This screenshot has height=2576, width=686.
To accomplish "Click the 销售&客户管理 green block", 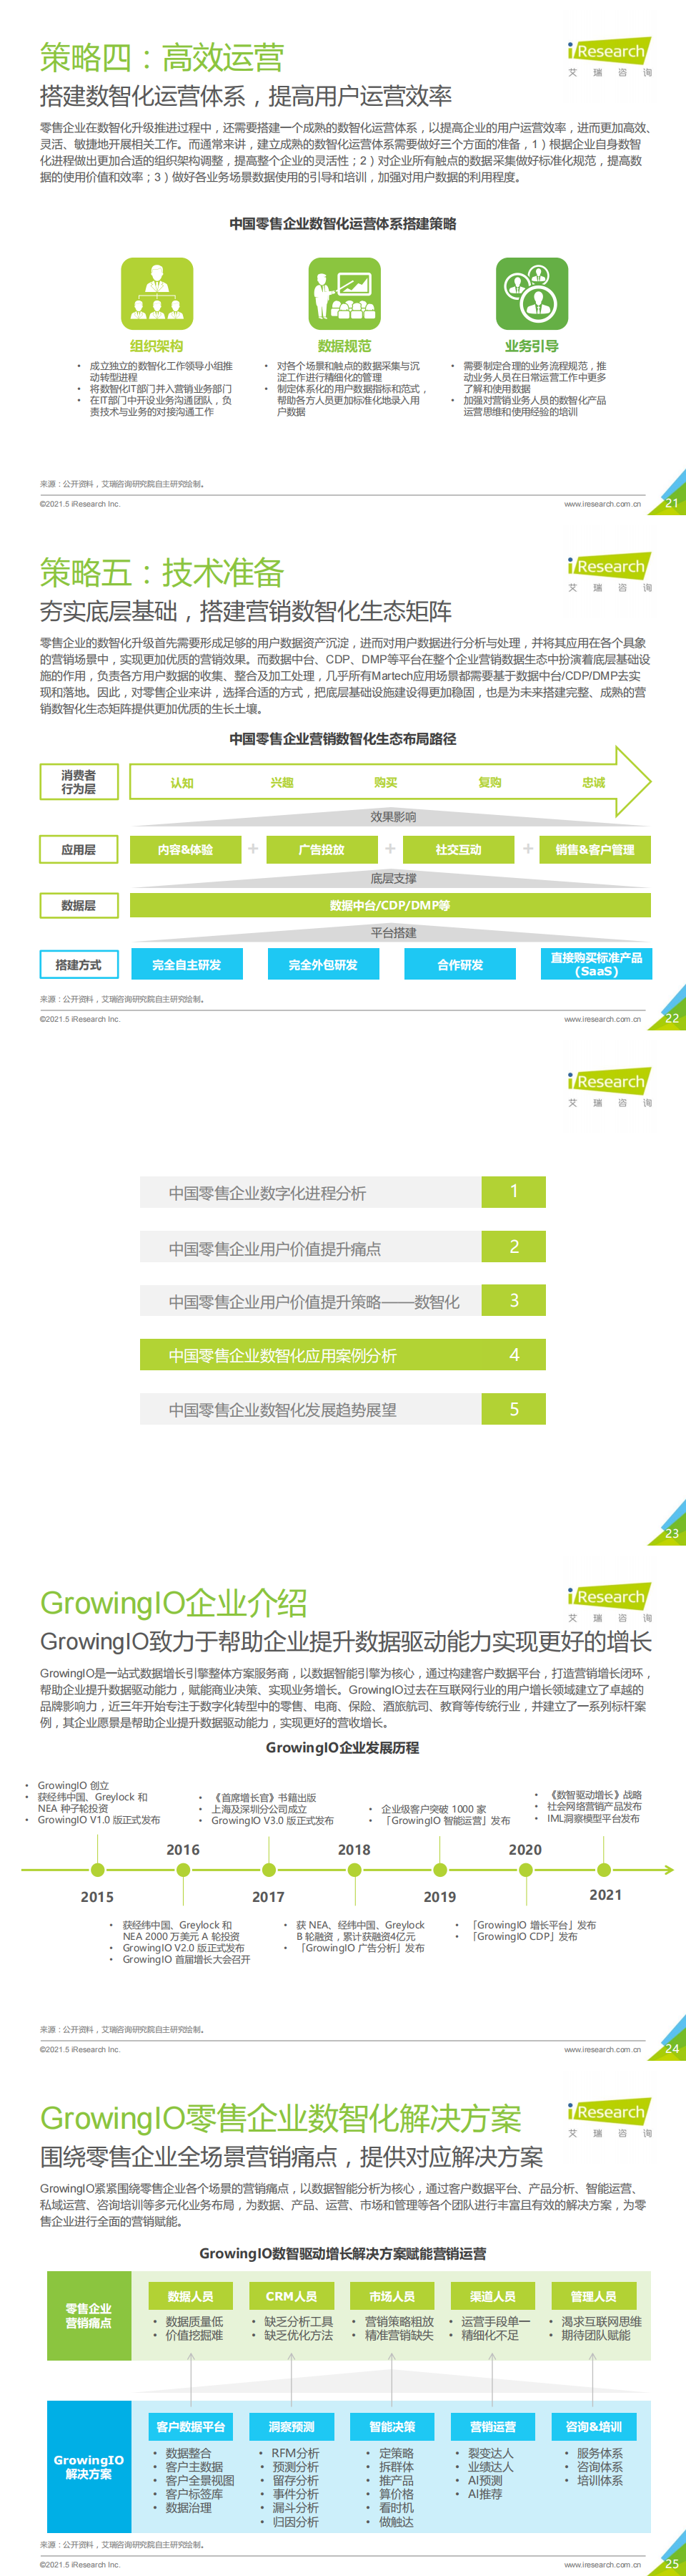I will [x=595, y=850].
